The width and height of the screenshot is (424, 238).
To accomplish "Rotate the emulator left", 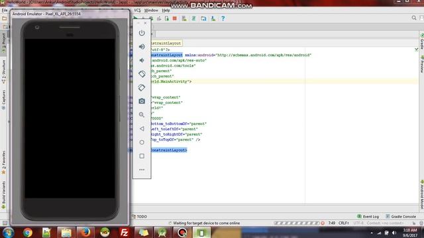I will tap(142, 74).
